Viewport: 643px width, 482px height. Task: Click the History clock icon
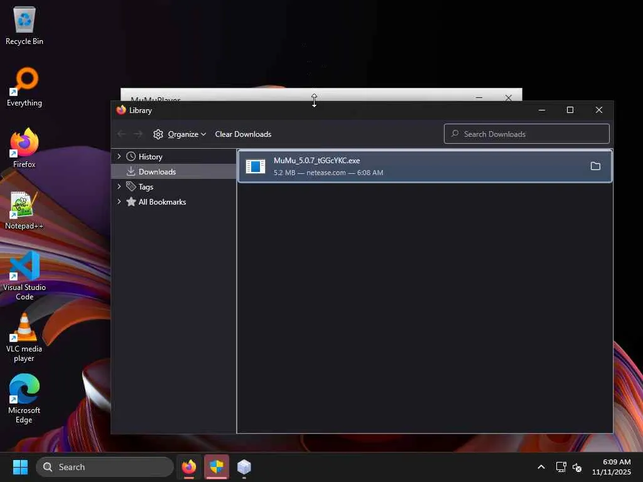pyautogui.click(x=131, y=156)
